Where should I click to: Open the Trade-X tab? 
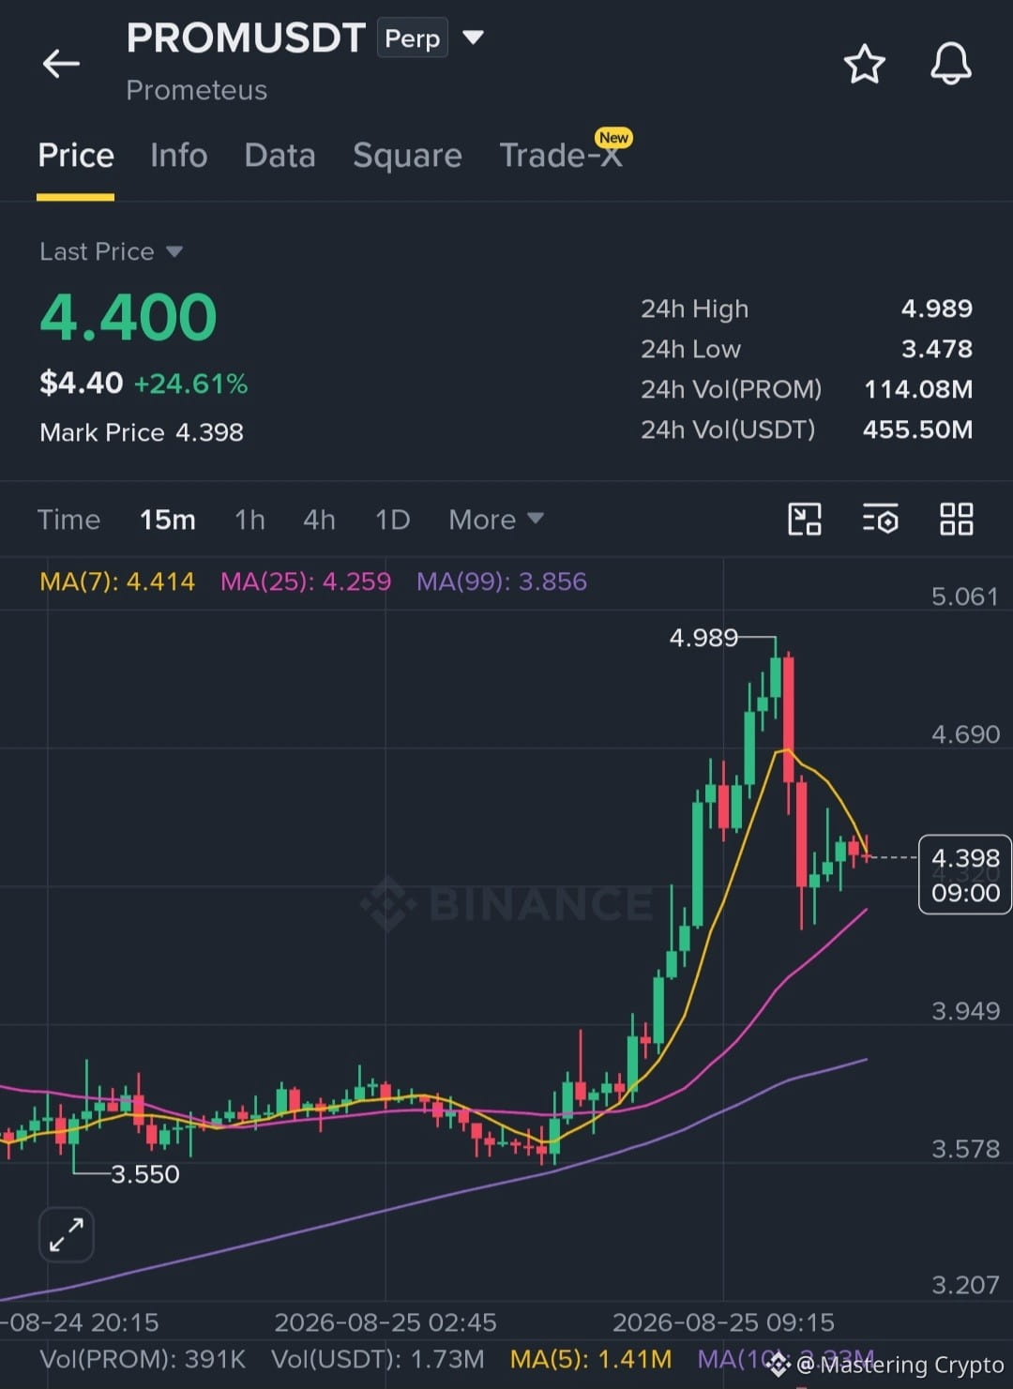tap(561, 156)
